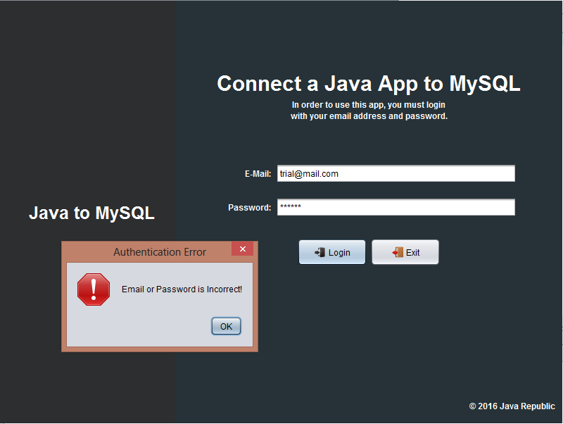Click the red arrow pointing into the door on Exit
This screenshot has height=424, width=563.
pyautogui.click(x=395, y=251)
